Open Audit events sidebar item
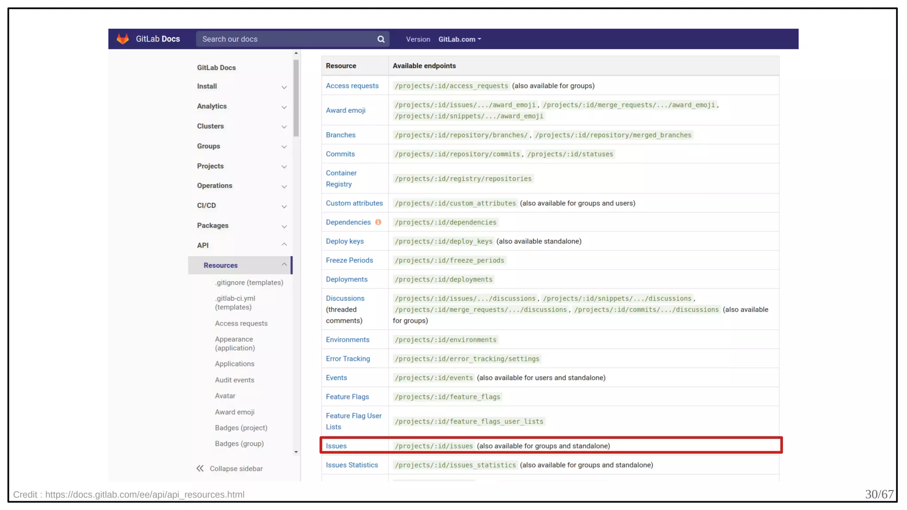907x510 pixels. [x=234, y=380]
